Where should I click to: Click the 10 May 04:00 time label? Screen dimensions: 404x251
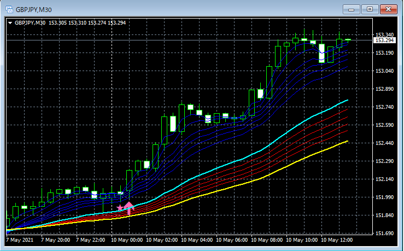197,240
